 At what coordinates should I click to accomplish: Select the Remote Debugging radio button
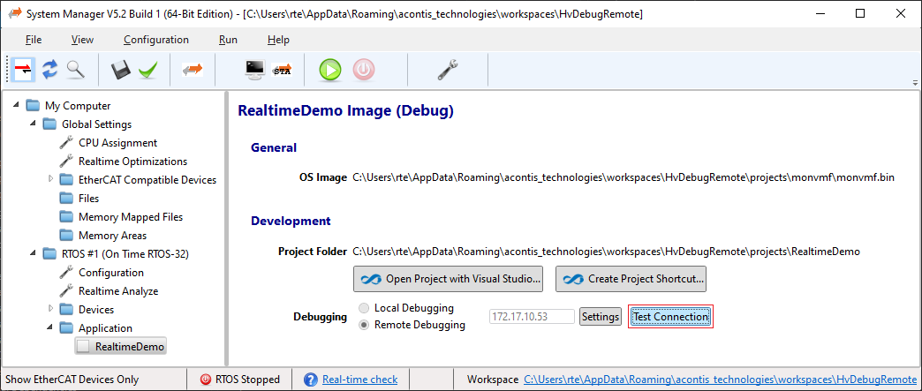[x=364, y=325]
